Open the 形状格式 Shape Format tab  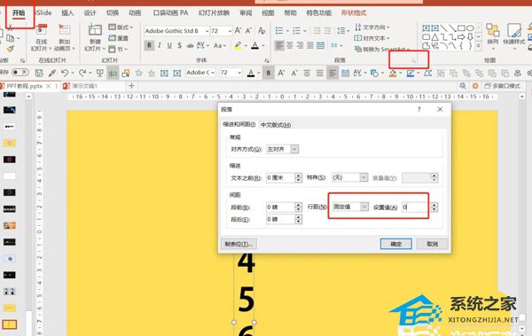[354, 13]
